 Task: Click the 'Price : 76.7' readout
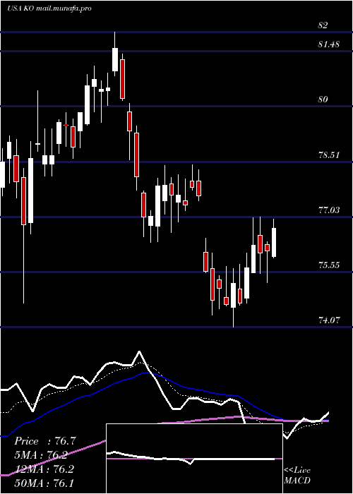click(x=45, y=441)
